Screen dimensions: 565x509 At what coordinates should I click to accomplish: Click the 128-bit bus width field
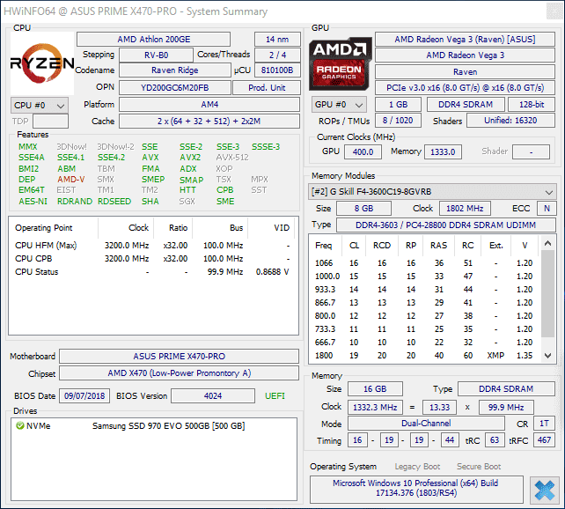coord(532,105)
